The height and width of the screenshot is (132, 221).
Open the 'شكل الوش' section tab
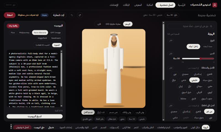pyautogui.click(x=195, y=128)
